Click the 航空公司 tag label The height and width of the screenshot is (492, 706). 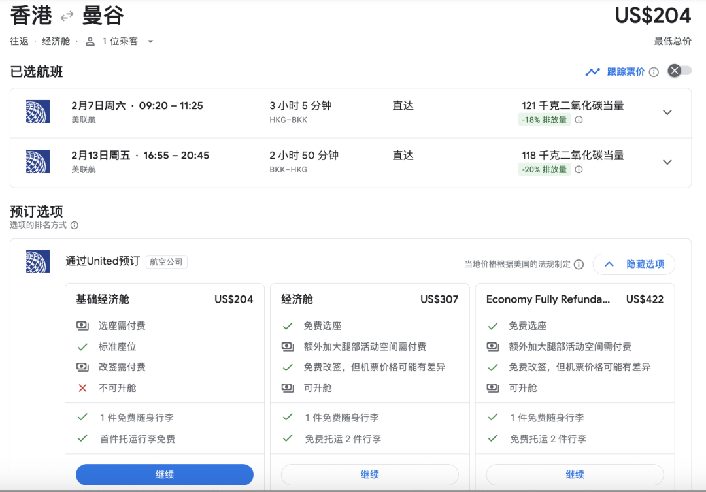click(167, 262)
